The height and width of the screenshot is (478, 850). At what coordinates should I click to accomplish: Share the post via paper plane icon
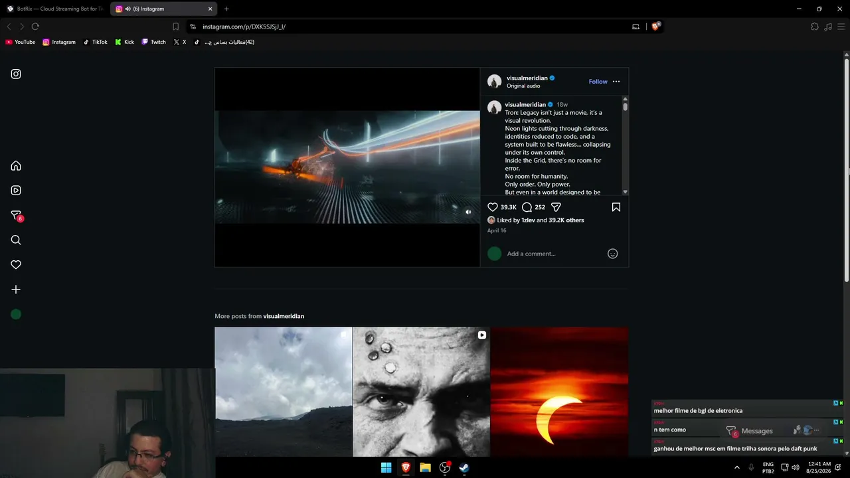click(556, 207)
